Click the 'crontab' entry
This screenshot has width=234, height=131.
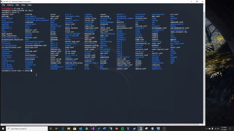click(x=29, y=15)
